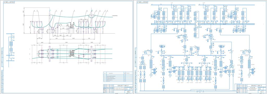Click the right portal column in the plan view
Viewport: 267px width, 94px height.
click(x=92, y=53)
